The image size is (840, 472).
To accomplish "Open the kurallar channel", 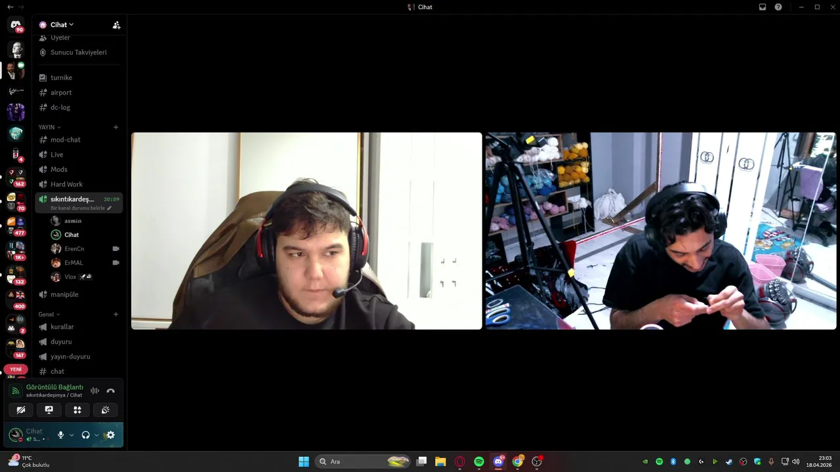I will [x=79, y=326].
